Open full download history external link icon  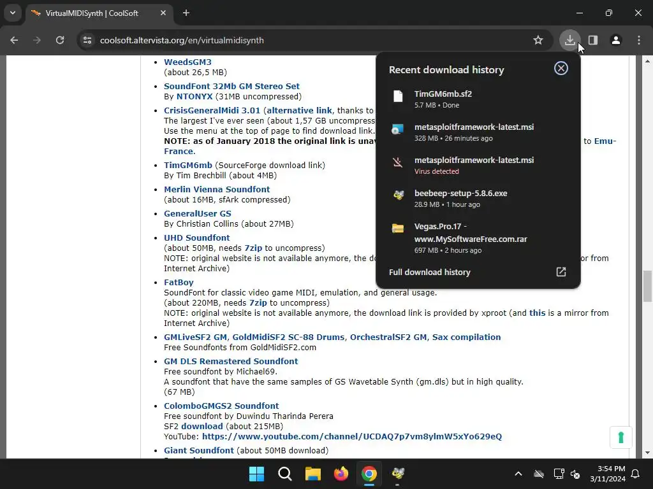(561, 272)
